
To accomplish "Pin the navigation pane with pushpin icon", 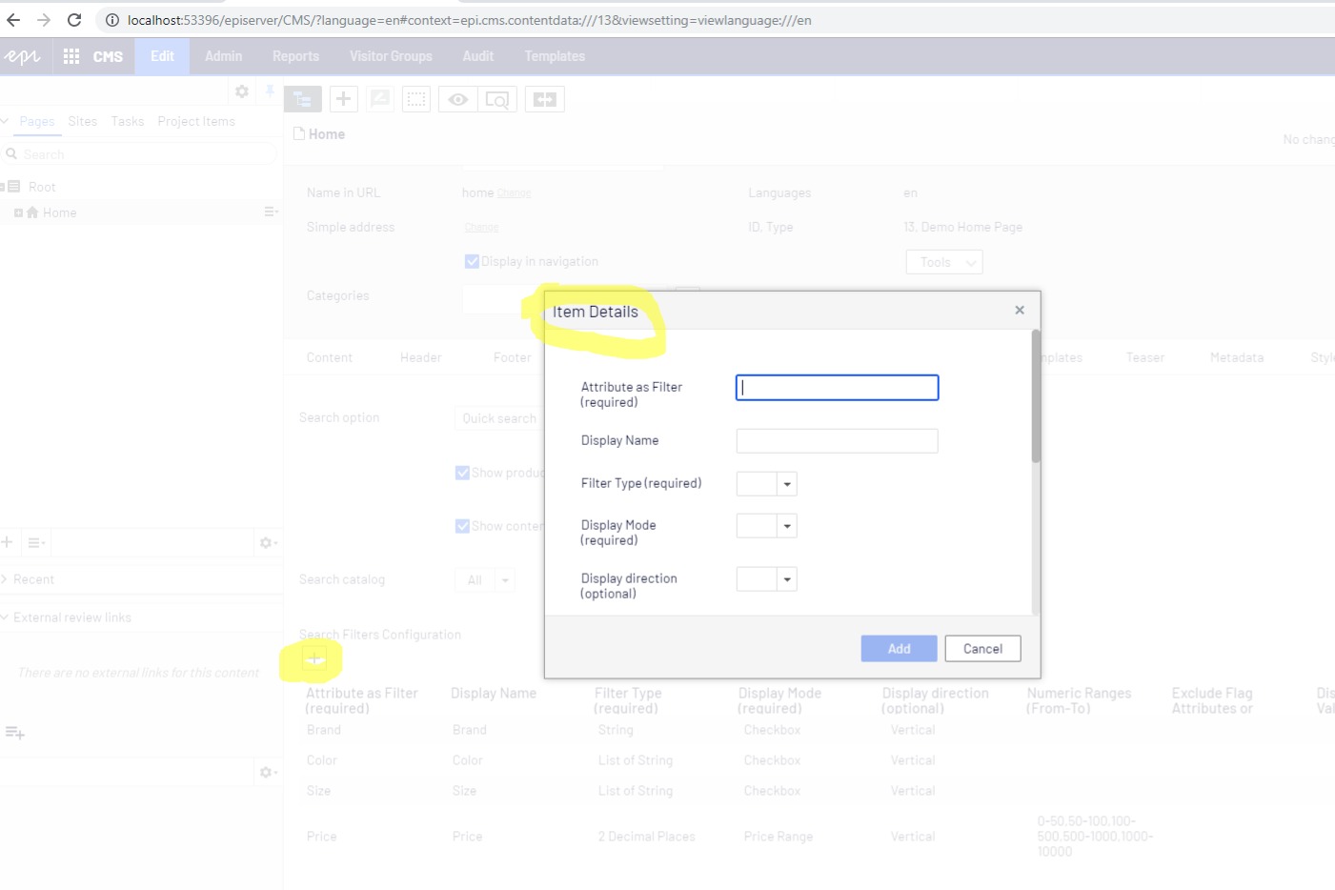I will [x=270, y=91].
